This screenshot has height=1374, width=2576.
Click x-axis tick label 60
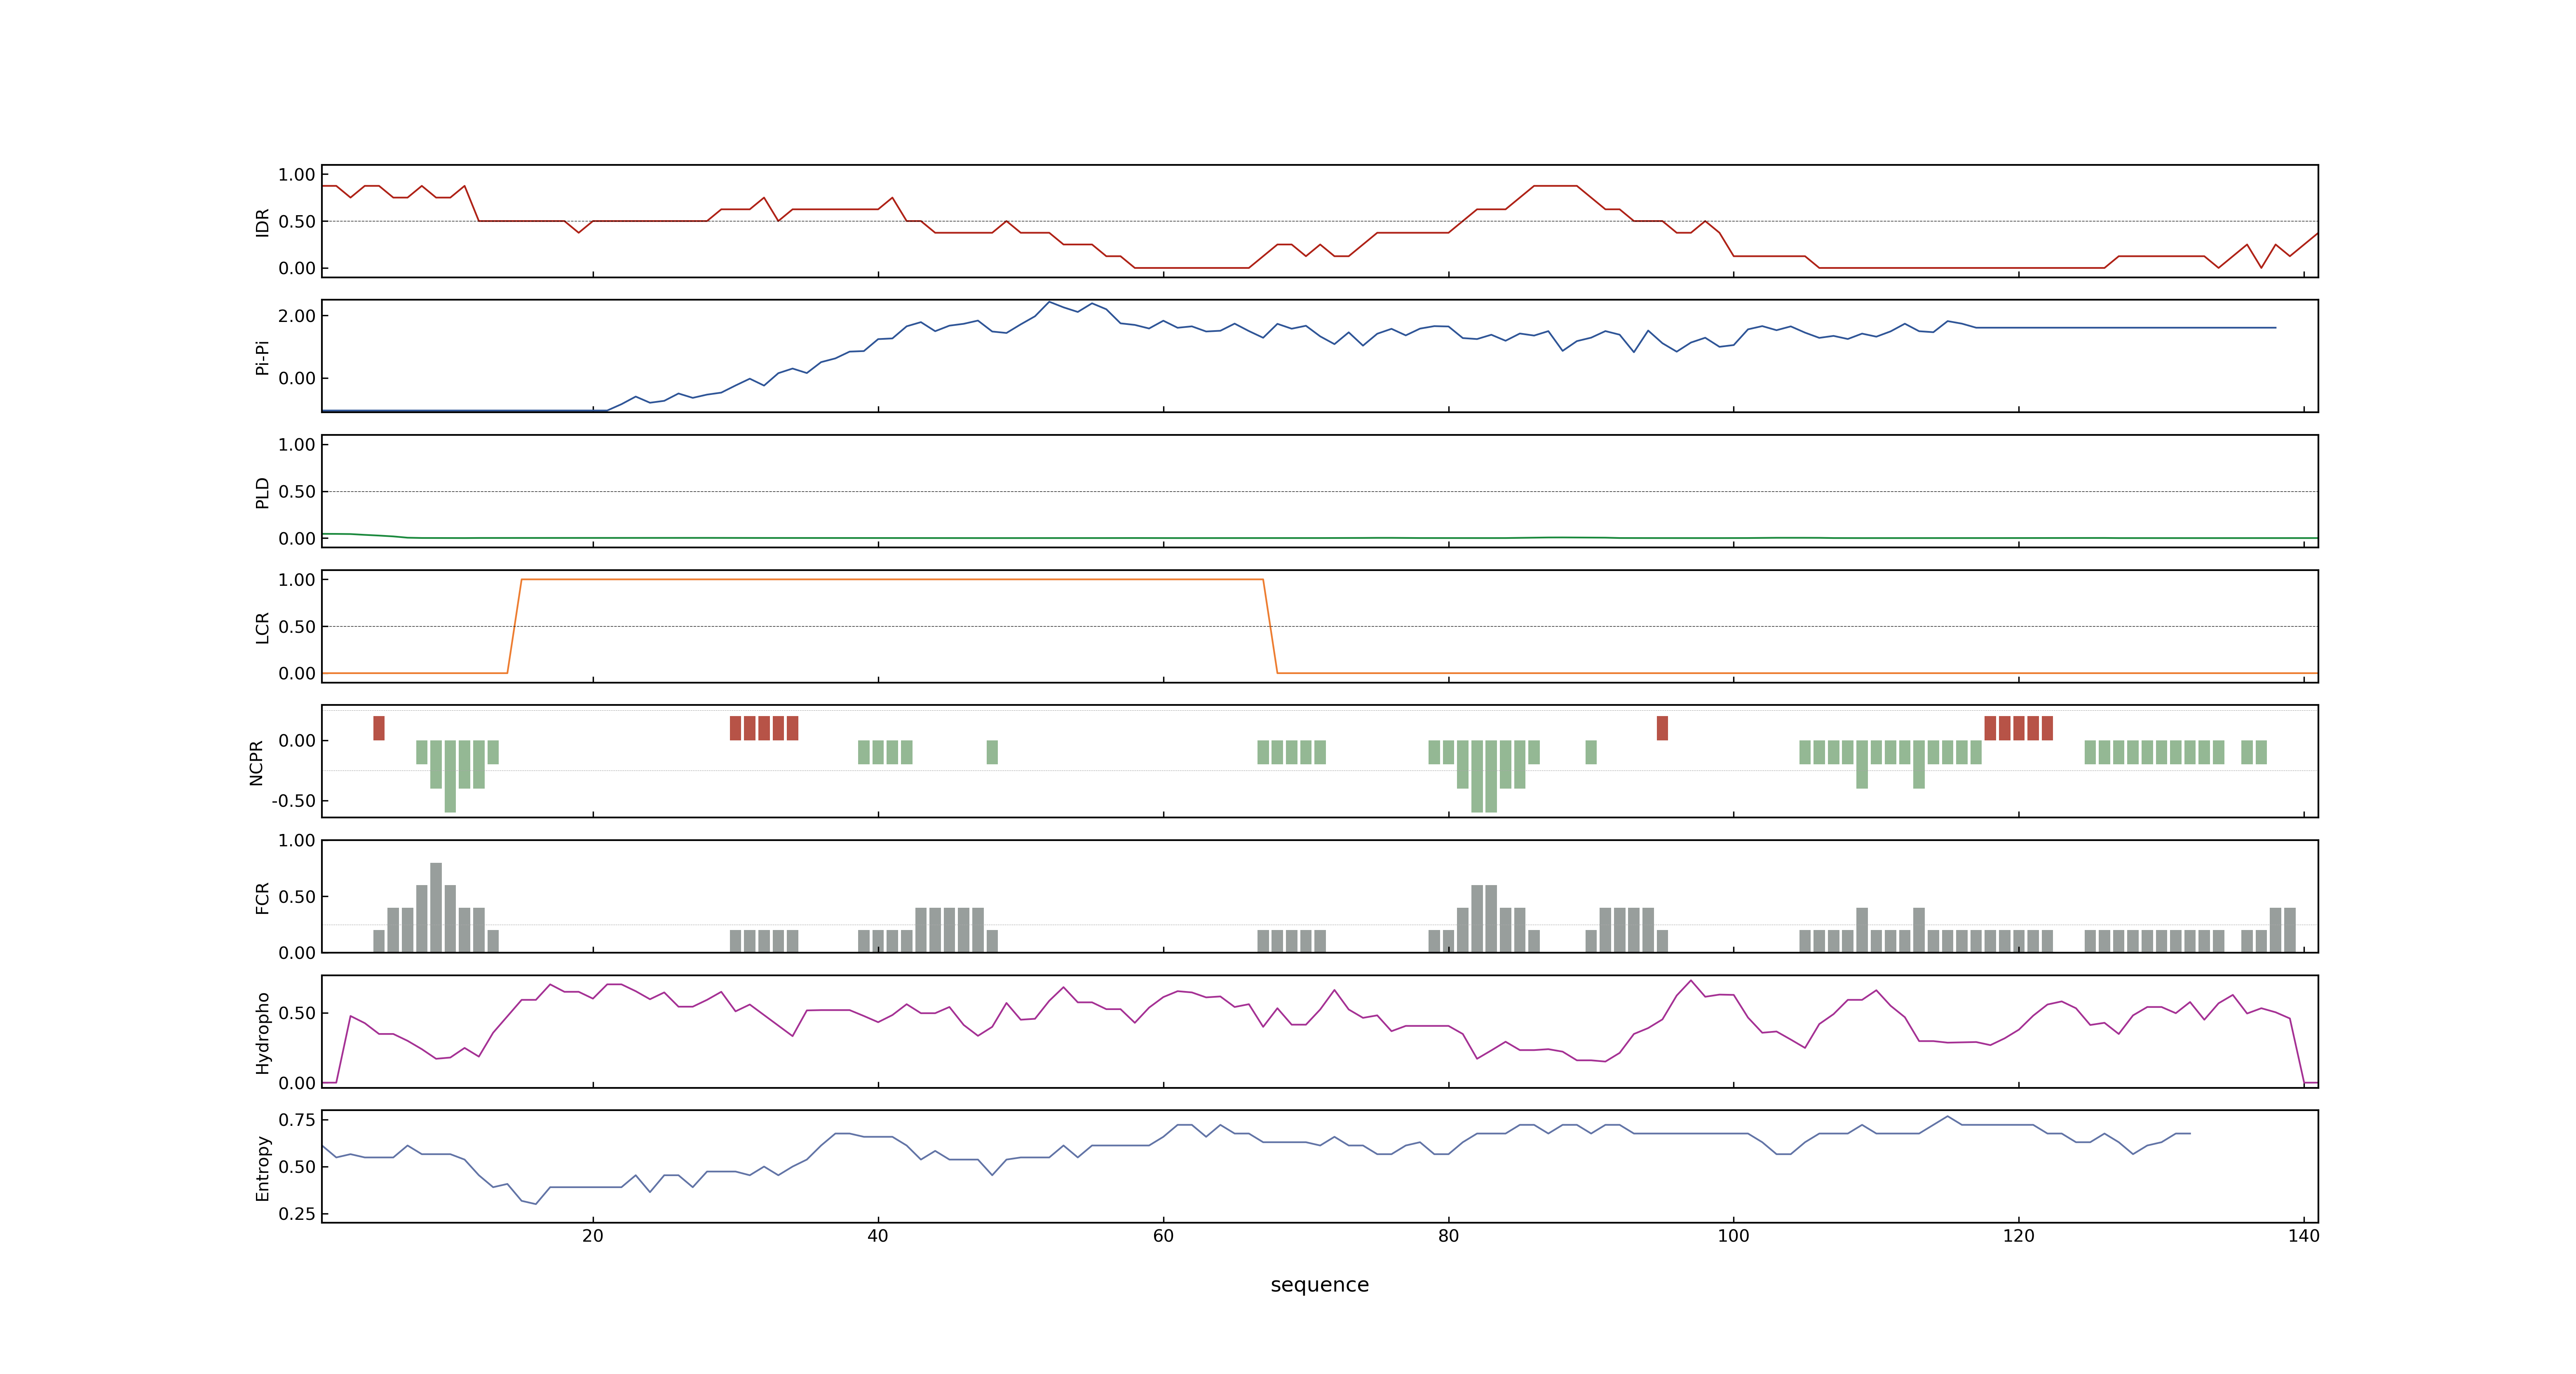pos(1163,1235)
